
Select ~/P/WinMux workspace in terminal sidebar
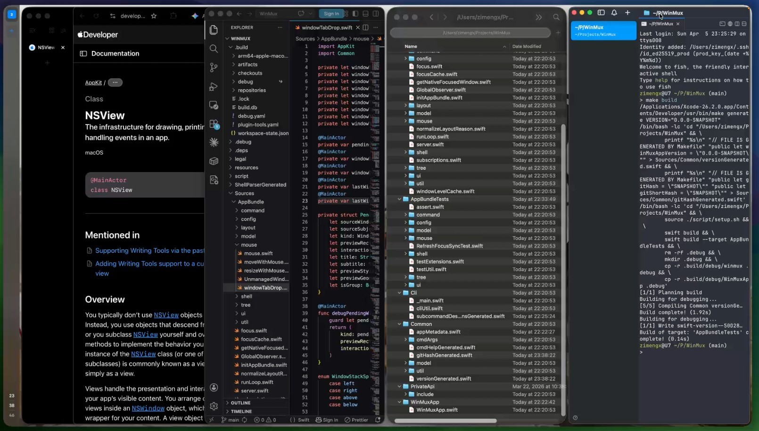coord(603,31)
